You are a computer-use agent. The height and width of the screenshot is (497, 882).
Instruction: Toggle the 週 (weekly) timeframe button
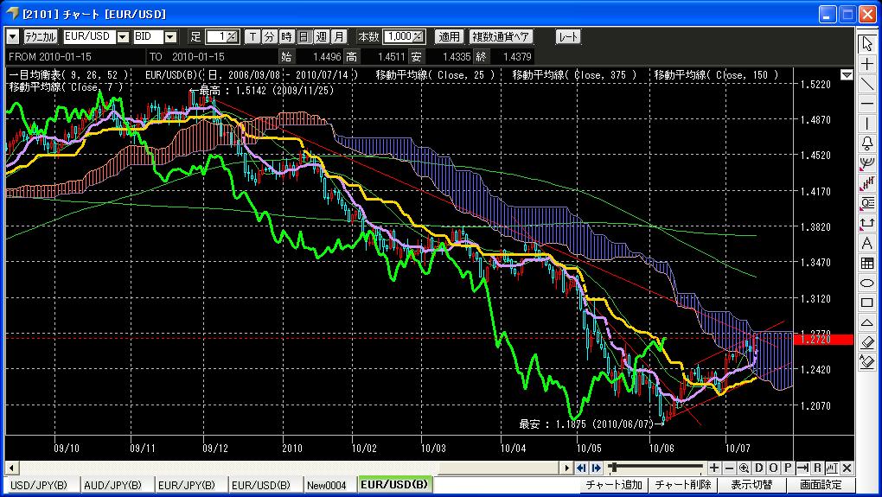tap(321, 37)
